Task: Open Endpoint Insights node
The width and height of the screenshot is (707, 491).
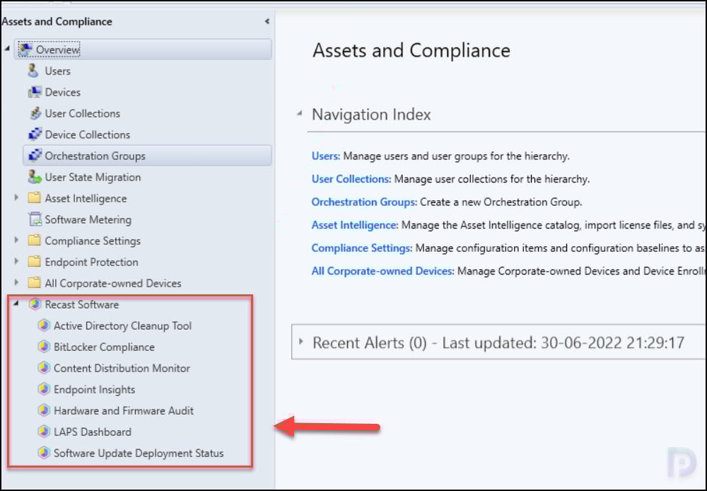Action: [x=95, y=389]
